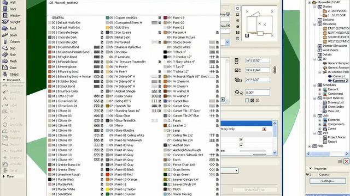The width and height of the screenshot is (350, 196).
Task: Click the 09 | Paint-12 Yellow color swatch
Action: [107, 189]
